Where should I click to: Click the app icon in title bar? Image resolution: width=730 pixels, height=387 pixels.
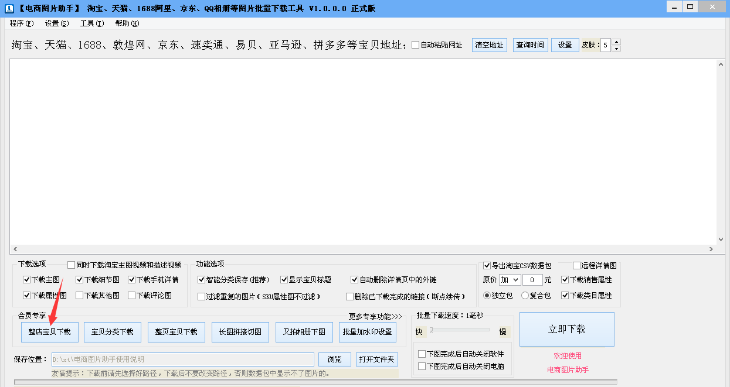point(9,8)
